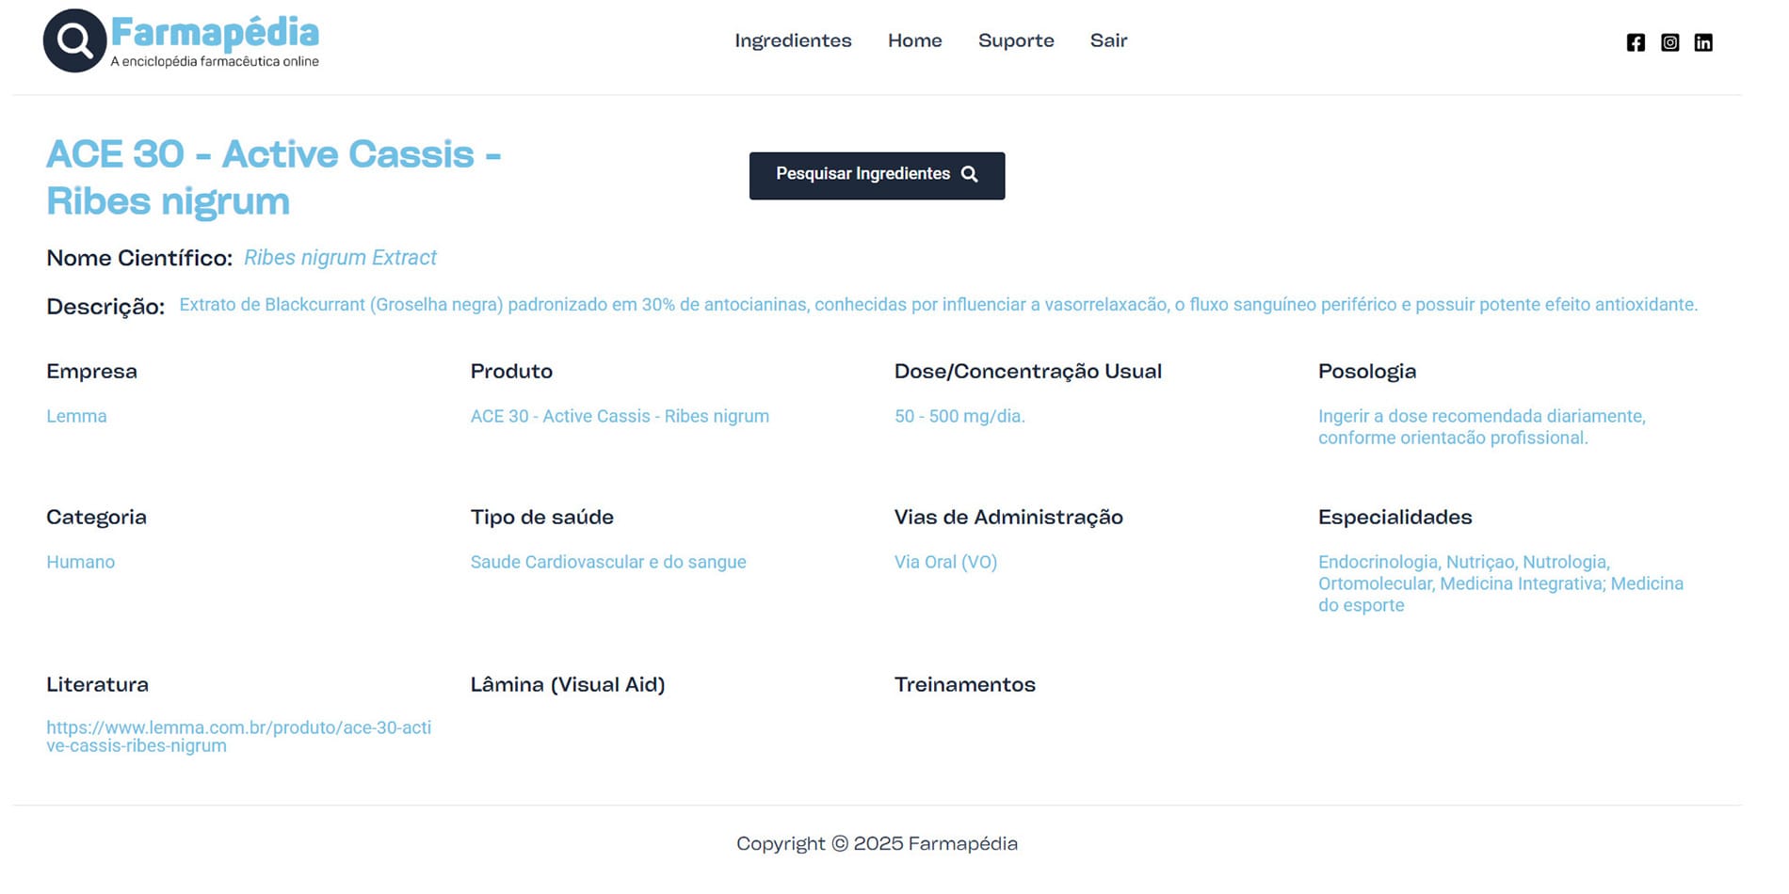Click the description text 'Extrato de Blackcurrant'
Viewport: 1789px width, 894px height.
tap(938, 305)
